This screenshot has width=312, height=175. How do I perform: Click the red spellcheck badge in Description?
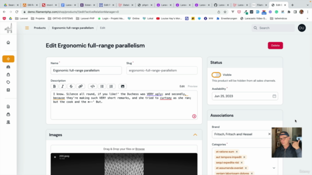point(194,116)
